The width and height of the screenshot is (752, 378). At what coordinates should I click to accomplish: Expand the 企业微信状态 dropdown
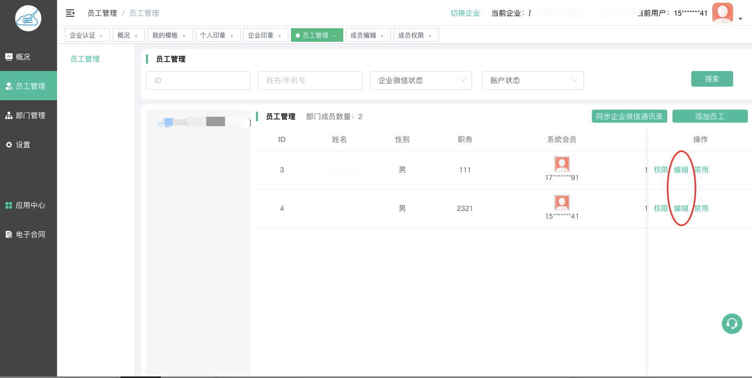pos(421,80)
